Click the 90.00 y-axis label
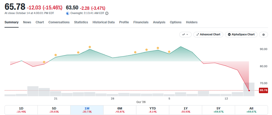Viewport: 272px width, 115px height. pyautogui.click(x=263, y=49)
